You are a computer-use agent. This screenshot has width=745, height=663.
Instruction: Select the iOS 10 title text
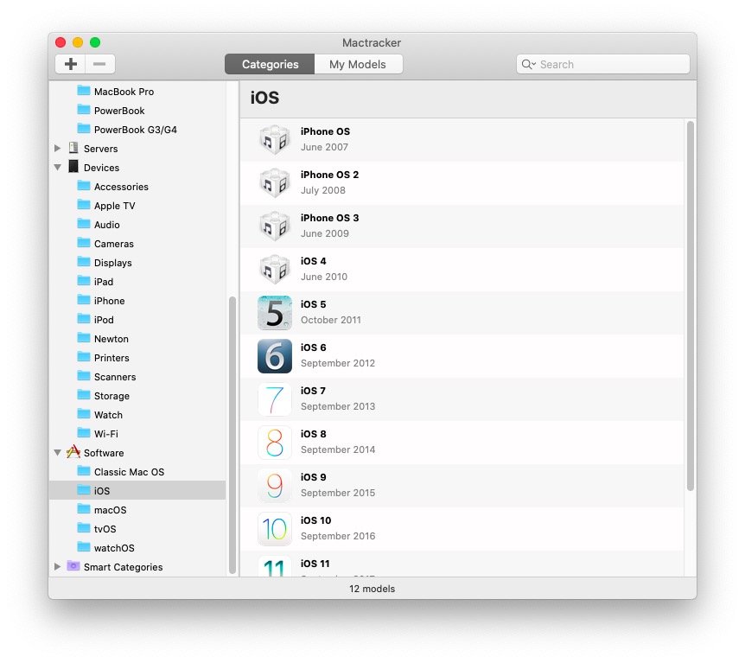315,520
